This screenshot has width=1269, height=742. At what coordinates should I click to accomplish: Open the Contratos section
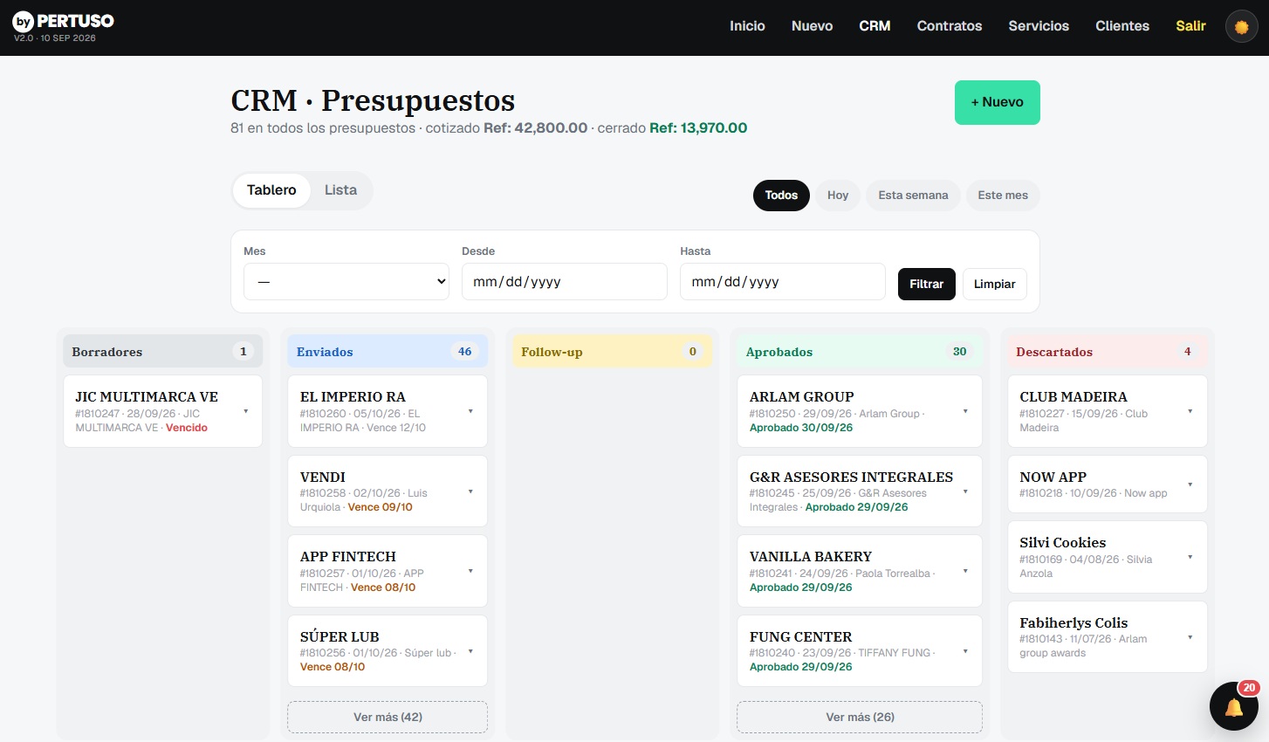coord(950,26)
